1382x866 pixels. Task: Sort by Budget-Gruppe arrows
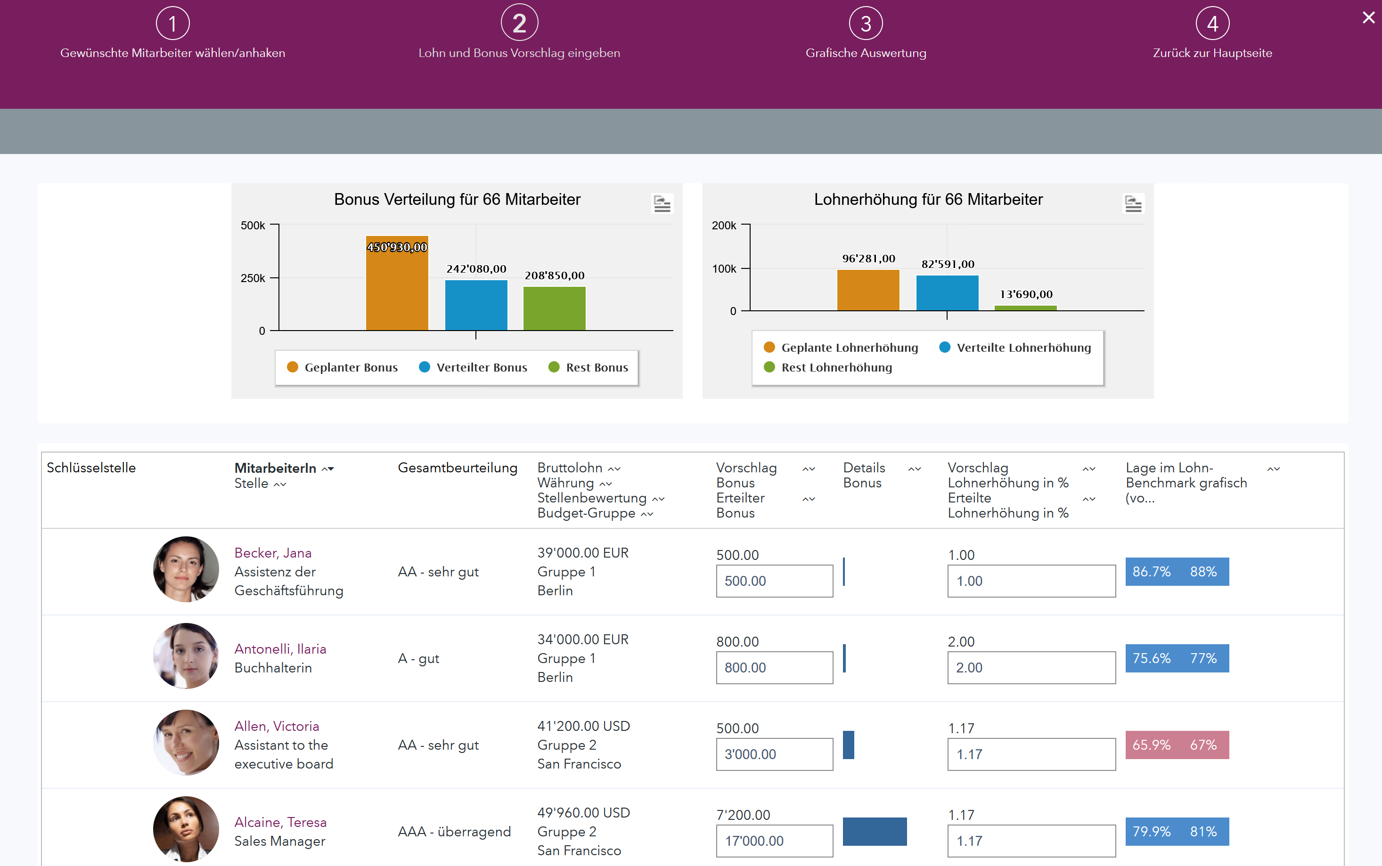[x=647, y=514]
